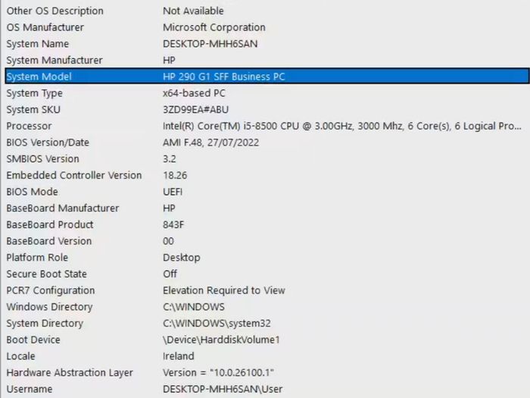Click the '18.26' controller version value

coord(175,175)
